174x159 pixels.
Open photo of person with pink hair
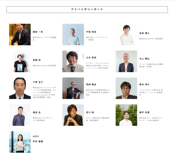coord(73,88)
